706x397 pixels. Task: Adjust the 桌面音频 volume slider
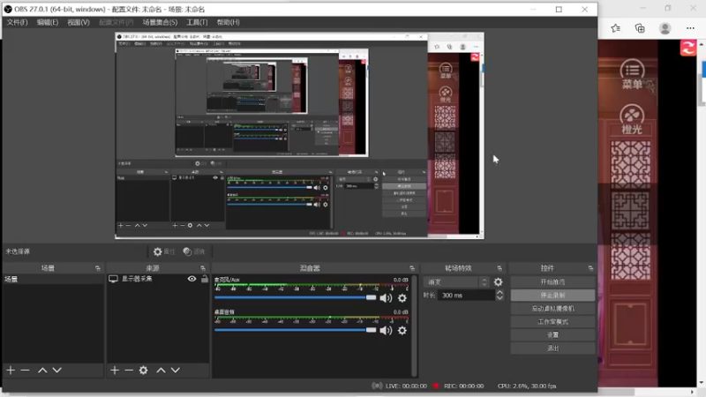(x=295, y=330)
